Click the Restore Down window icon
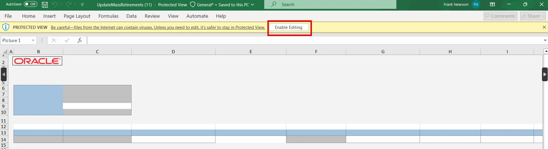This screenshot has width=548, height=149. tap(525, 5)
